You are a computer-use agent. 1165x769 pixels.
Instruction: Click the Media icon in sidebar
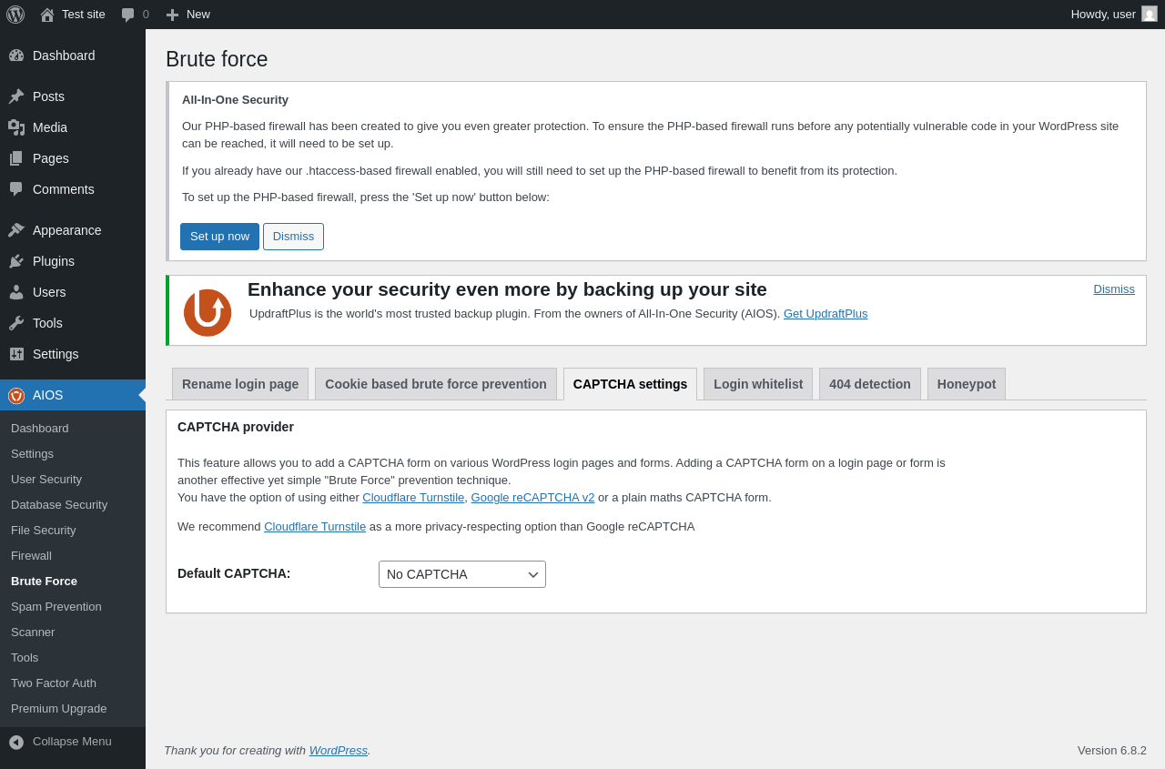16,127
